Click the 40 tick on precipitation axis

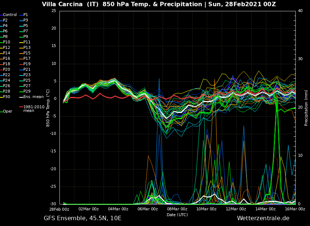pos(300,11)
